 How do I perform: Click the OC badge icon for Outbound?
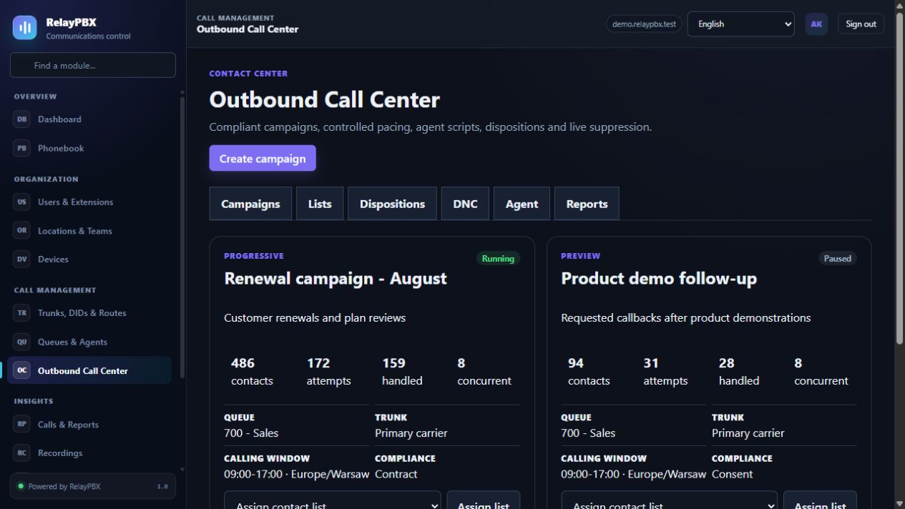click(22, 370)
